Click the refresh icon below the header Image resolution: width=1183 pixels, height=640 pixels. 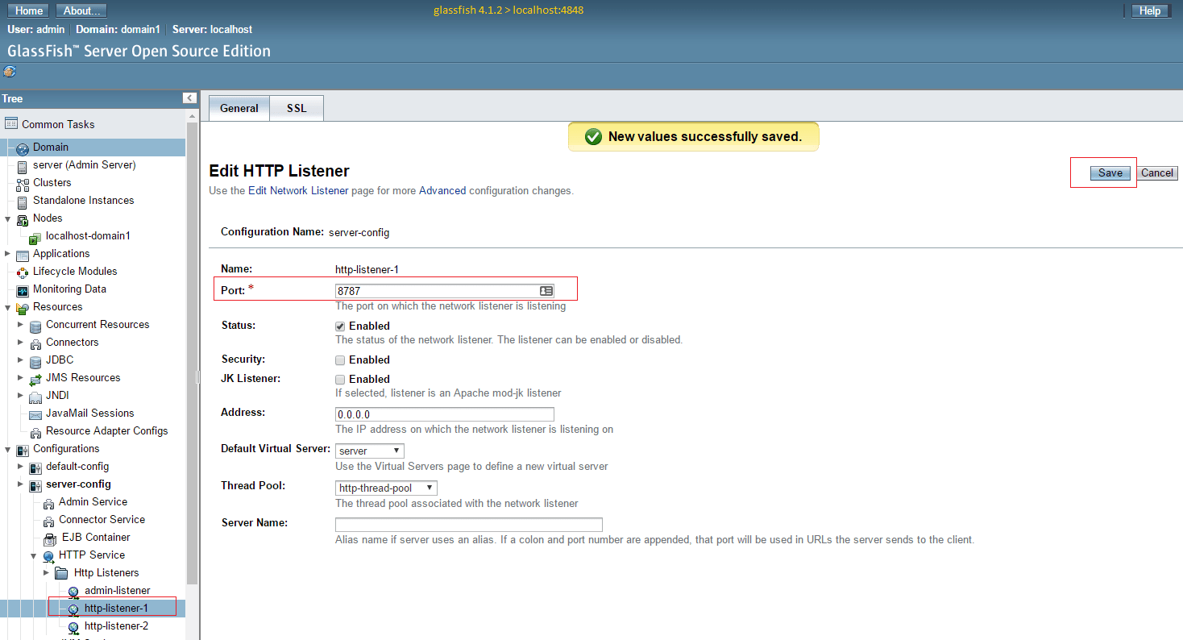coord(8,72)
